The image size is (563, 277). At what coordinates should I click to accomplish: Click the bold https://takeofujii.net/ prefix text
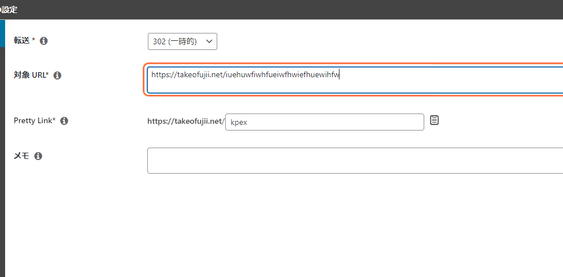click(x=186, y=121)
